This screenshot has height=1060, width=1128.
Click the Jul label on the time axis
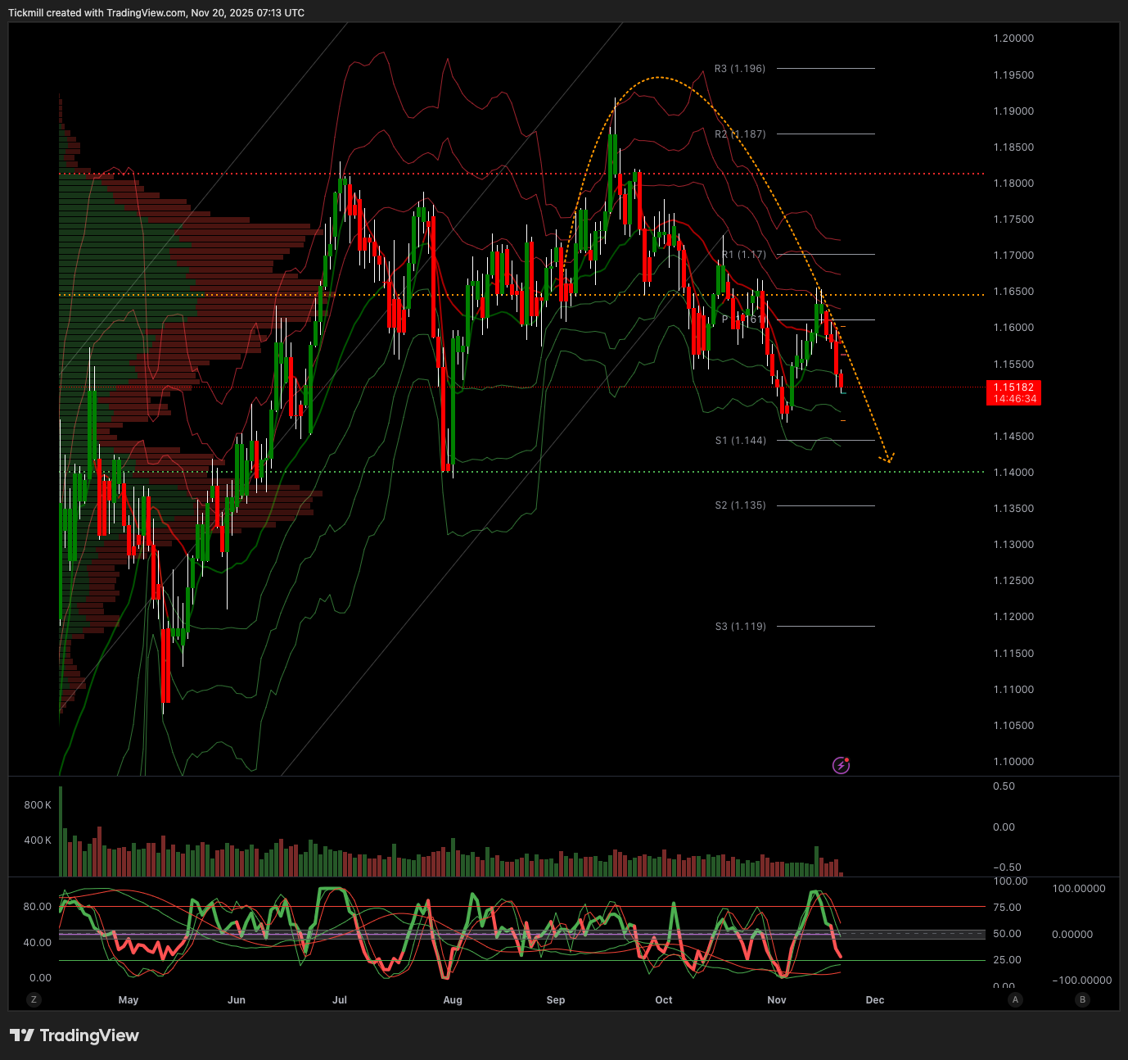click(340, 1000)
